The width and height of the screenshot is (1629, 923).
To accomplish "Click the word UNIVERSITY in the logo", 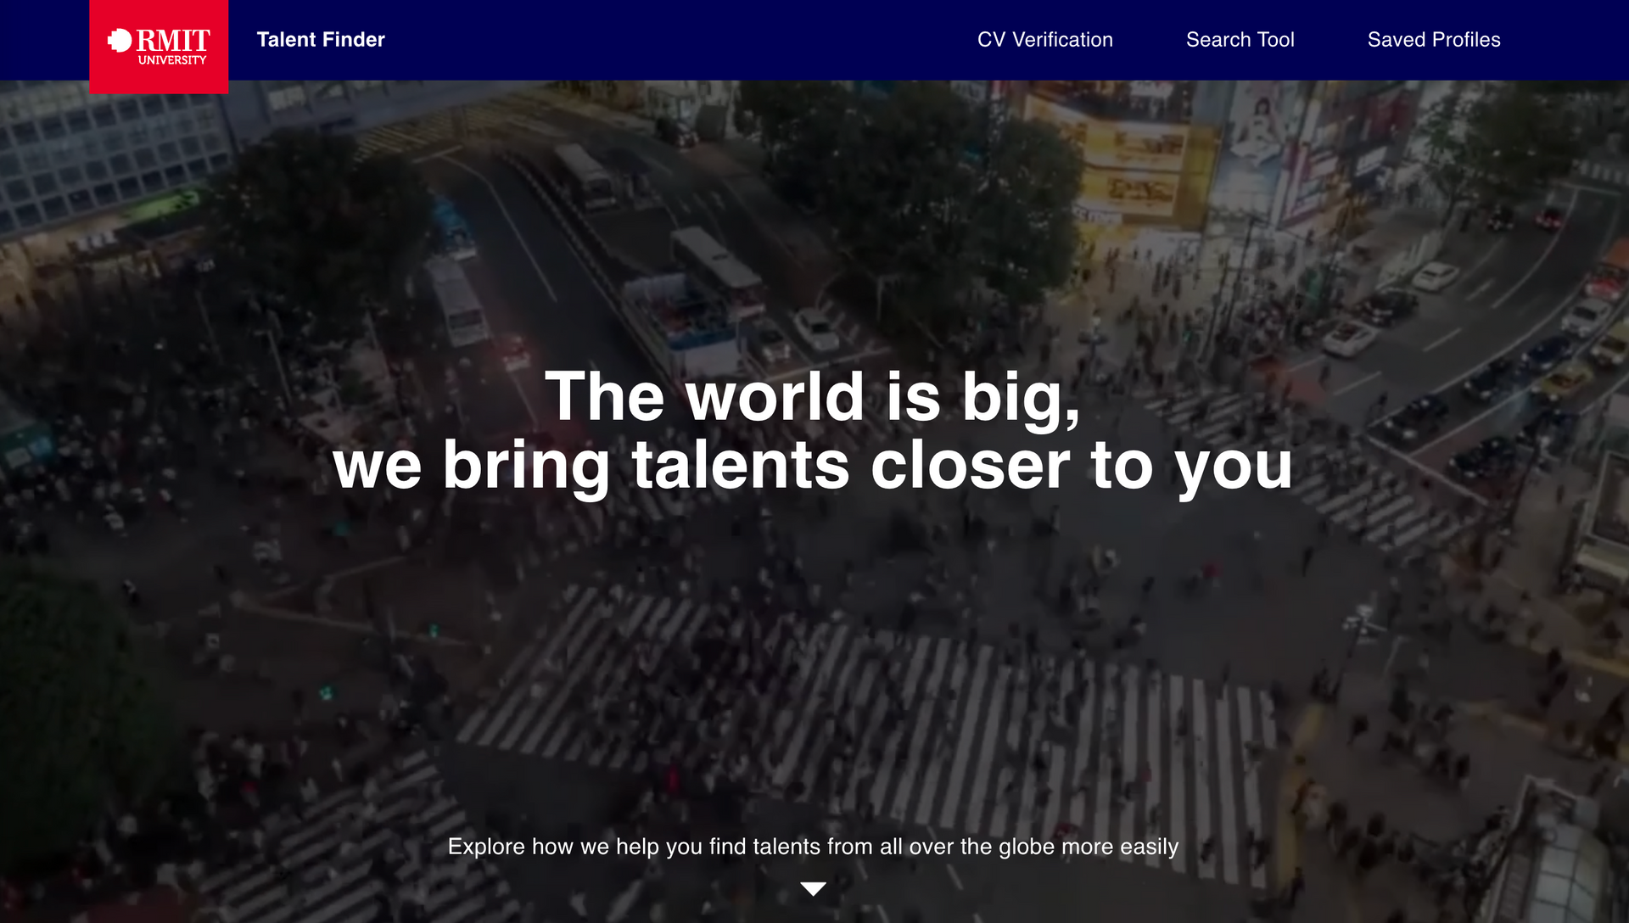I will click(172, 60).
